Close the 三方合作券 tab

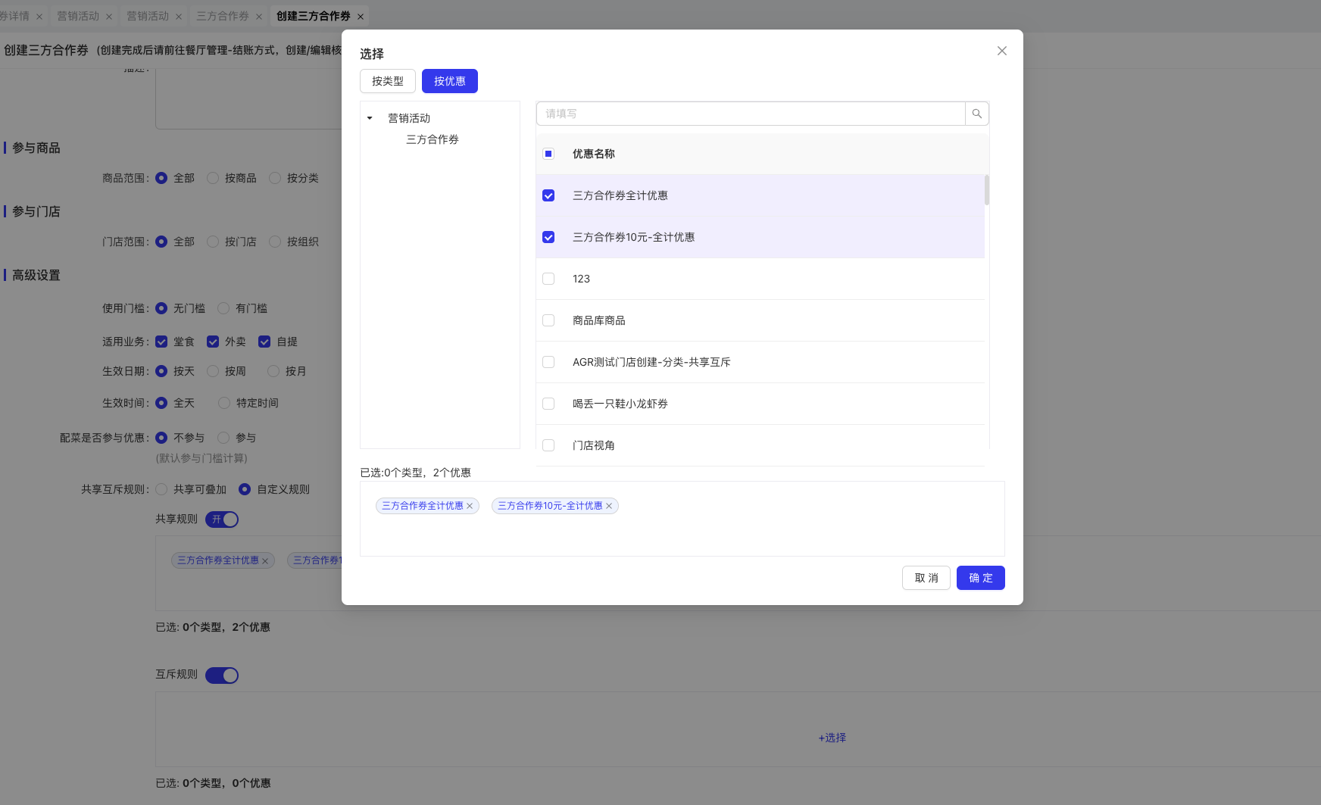pos(259,17)
